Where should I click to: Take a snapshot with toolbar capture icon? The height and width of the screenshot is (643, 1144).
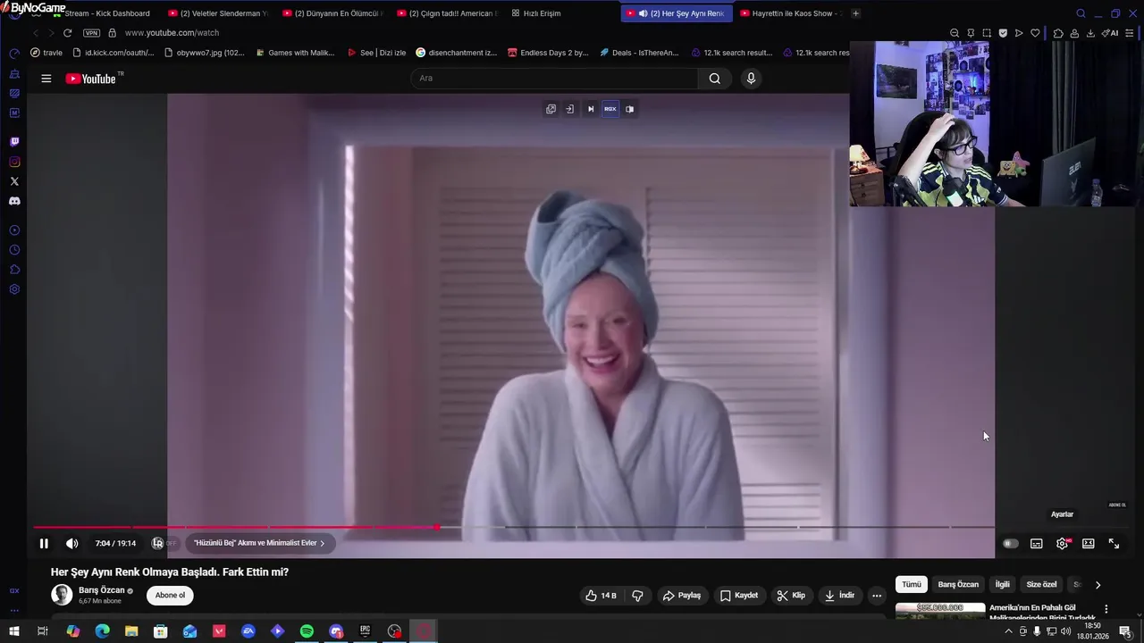(987, 33)
